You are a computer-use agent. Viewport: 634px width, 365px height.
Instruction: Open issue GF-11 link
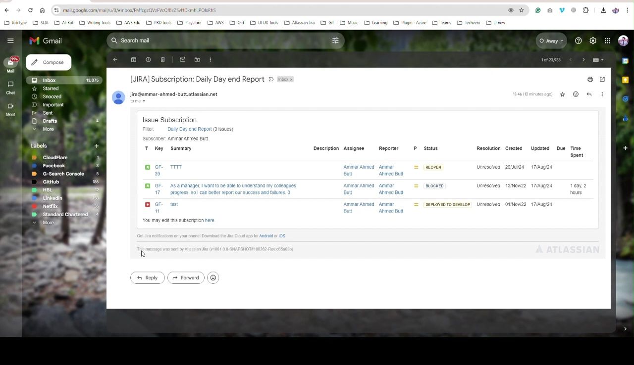pos(158,208)
